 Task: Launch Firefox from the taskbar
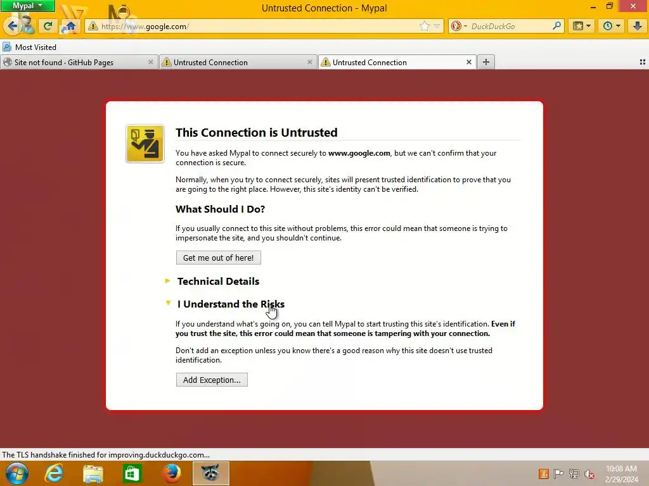[172, 473]
